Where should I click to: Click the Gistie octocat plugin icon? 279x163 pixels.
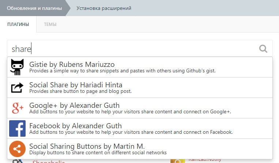click(17, 67)
